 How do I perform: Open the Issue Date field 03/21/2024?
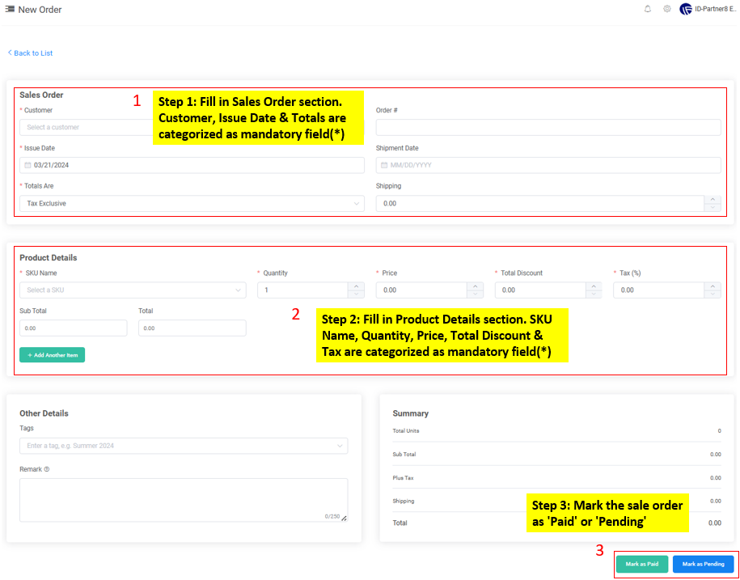click(192, 166)
